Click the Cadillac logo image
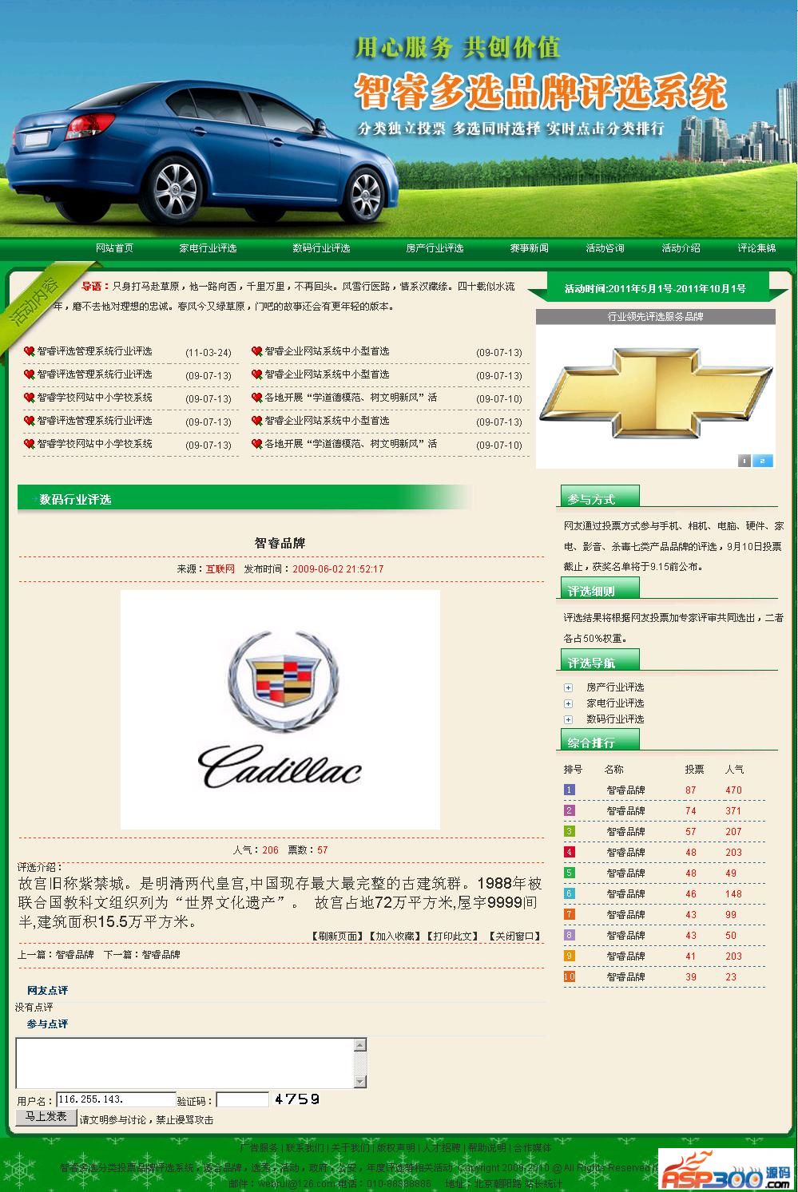Screen dimensions: 798x1192 [280, 710]
